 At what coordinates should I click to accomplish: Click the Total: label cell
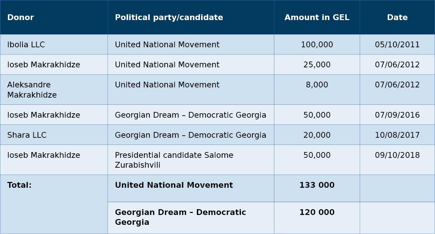pos(54,204)
